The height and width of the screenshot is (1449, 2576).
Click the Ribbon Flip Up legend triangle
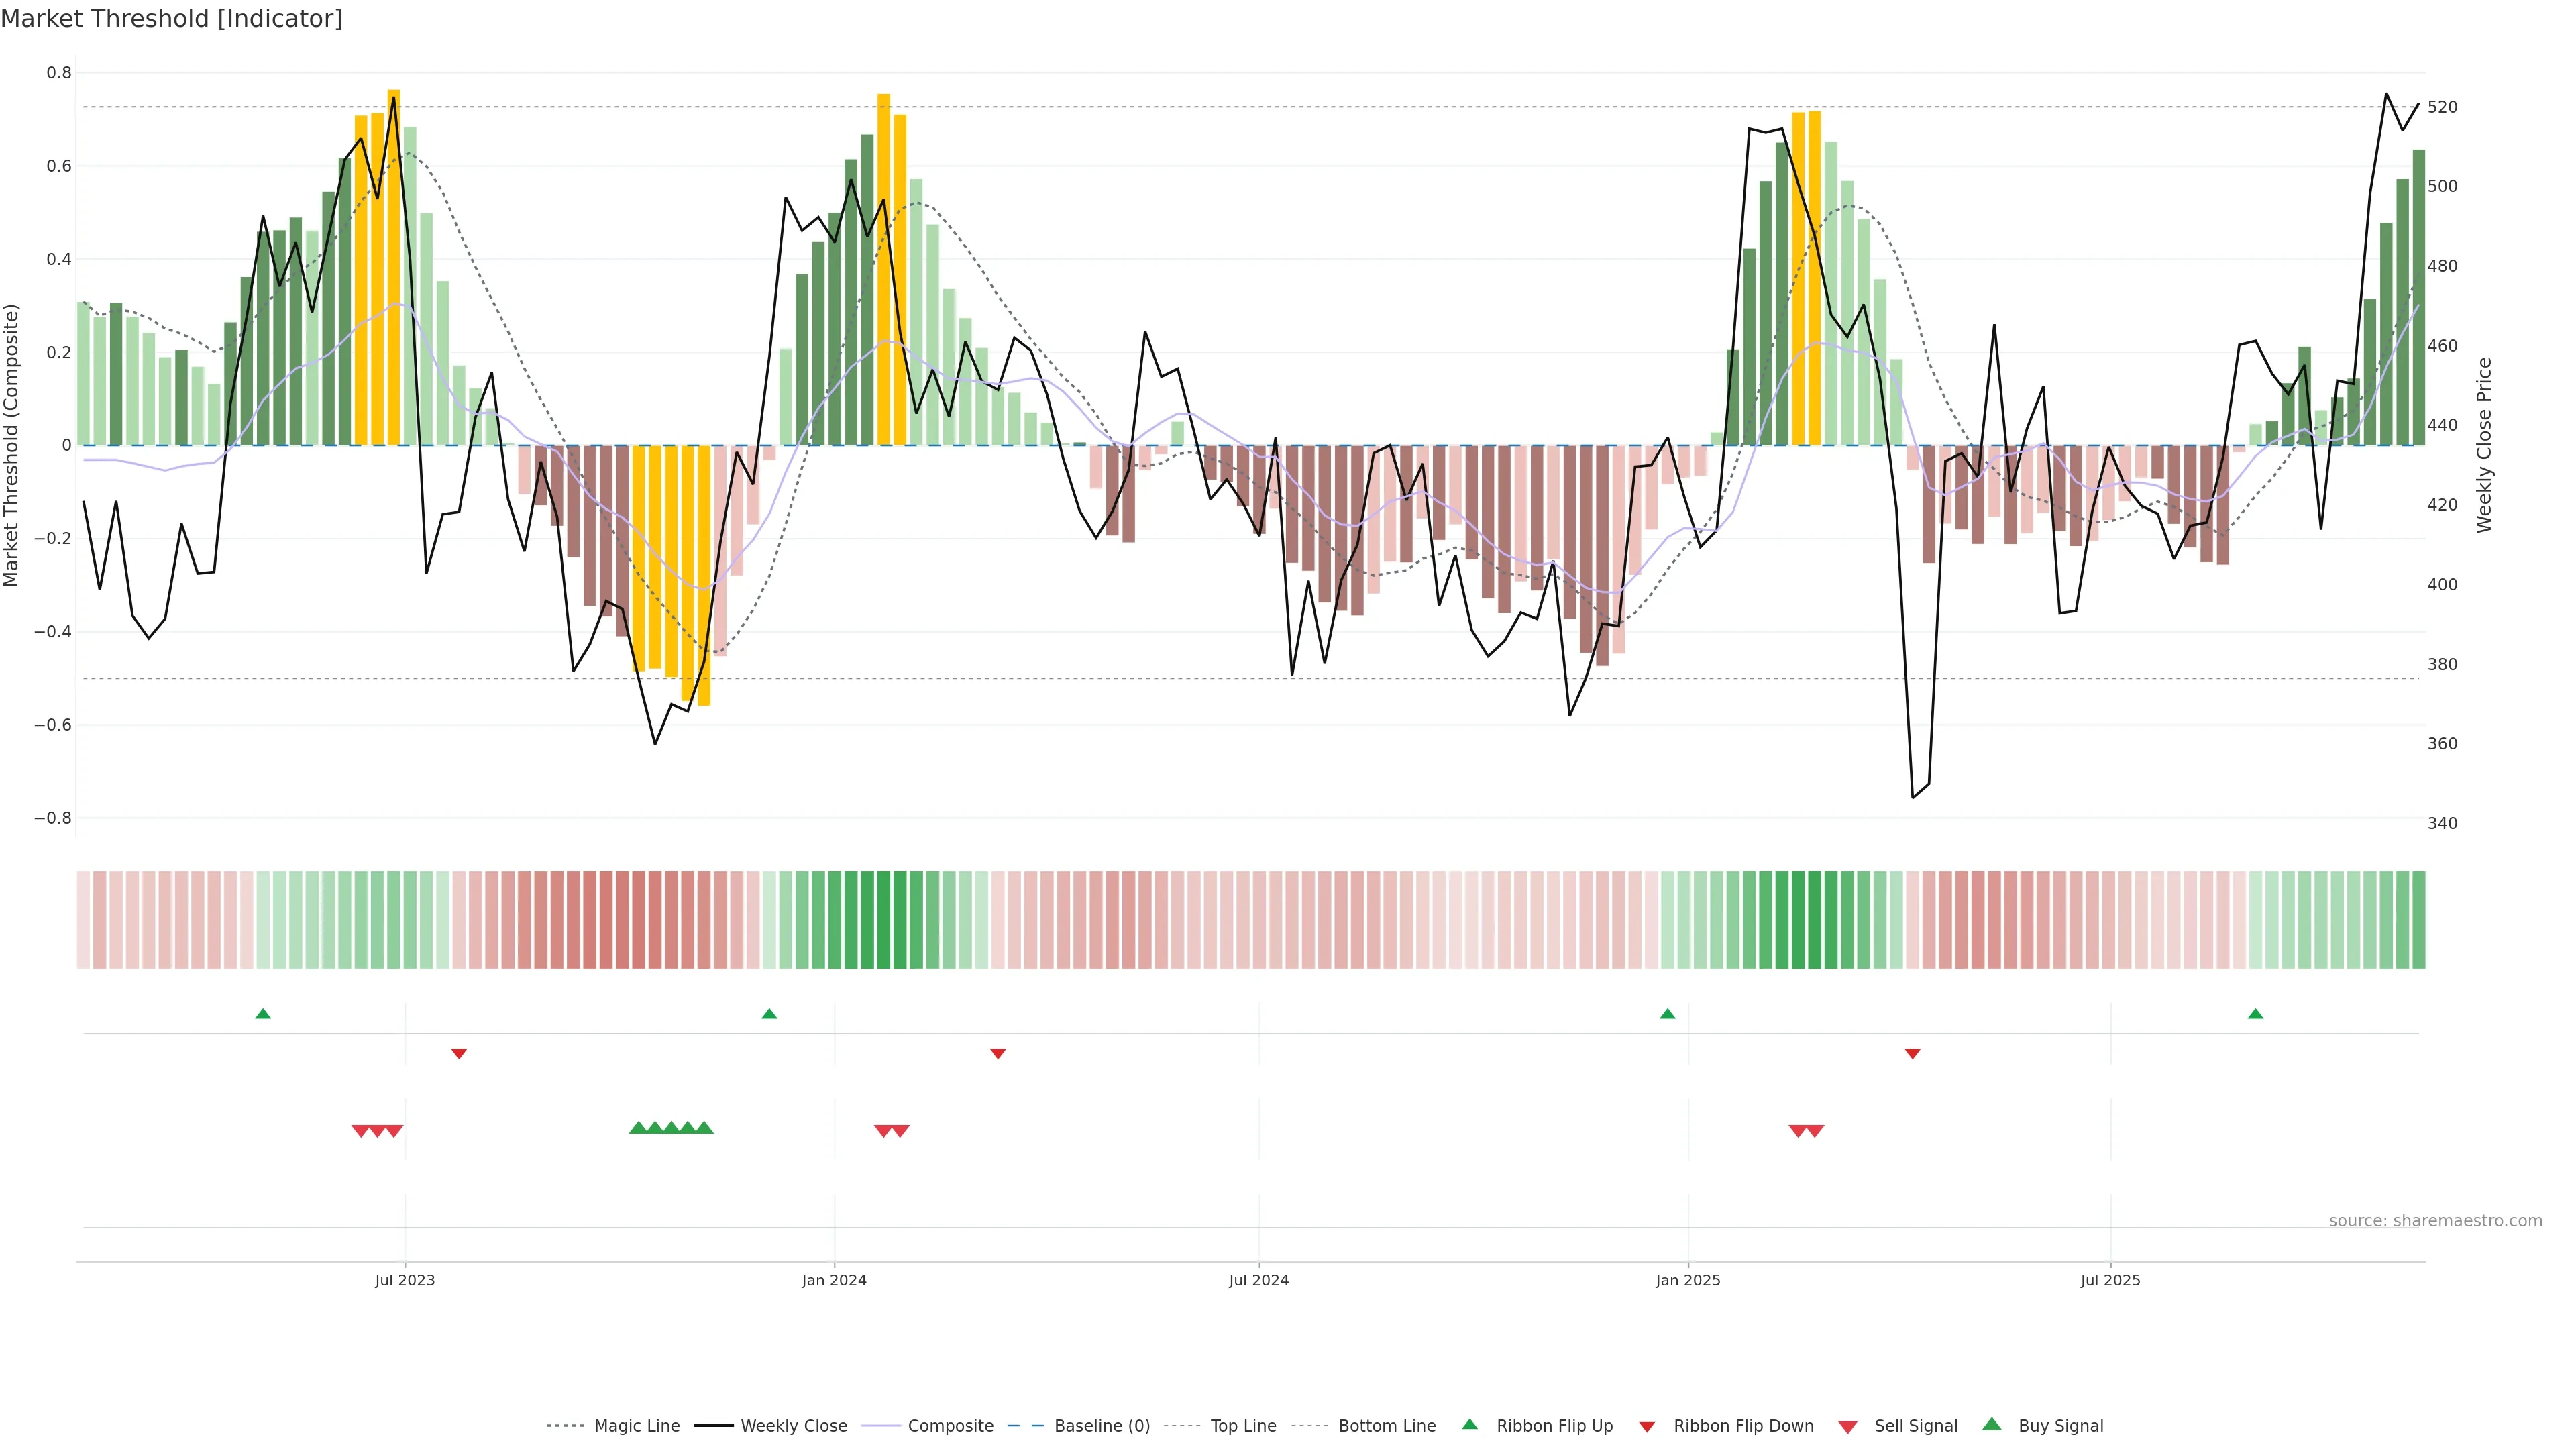(x=1469, y=1424)
